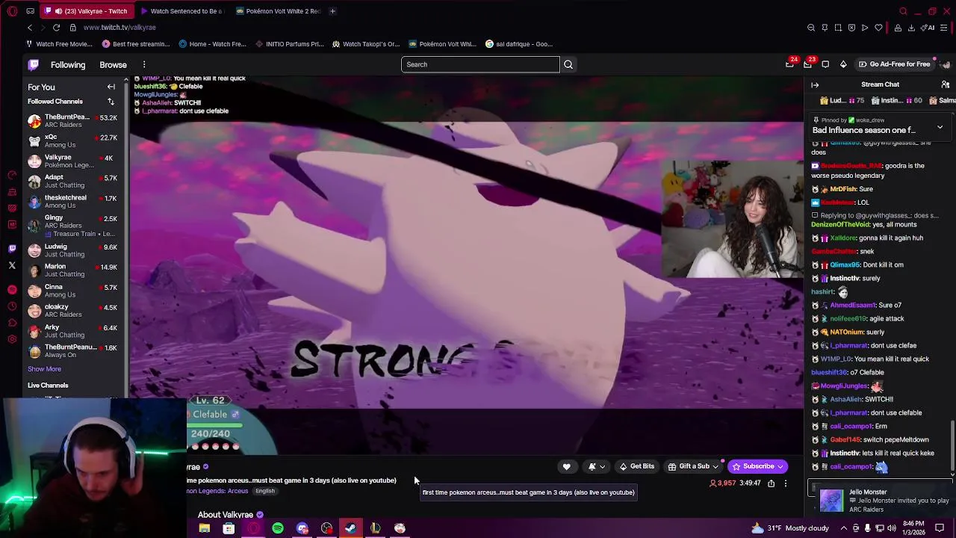Screen dimensions: 956x538
Task: Switch to Pokémon Volt White 2 tab
Action: (x=277, y=11)
